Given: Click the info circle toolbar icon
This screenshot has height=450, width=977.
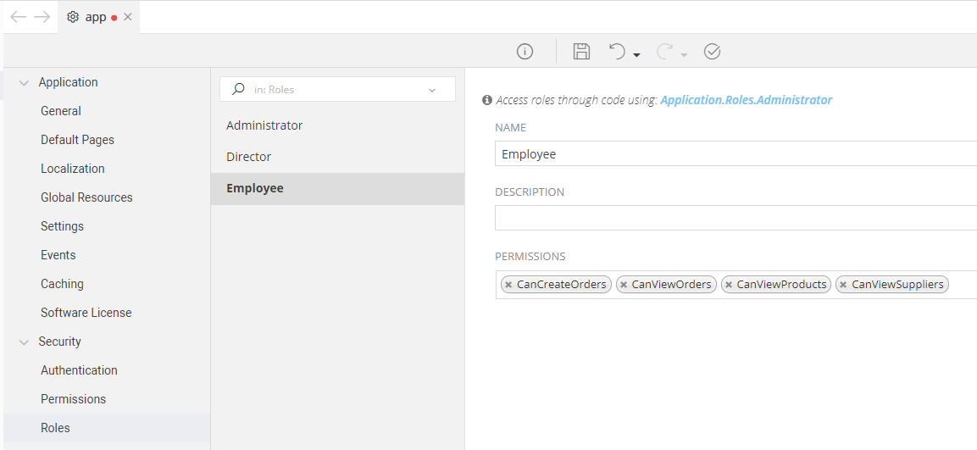Looking at the screenshot, I should pos(525,52).
